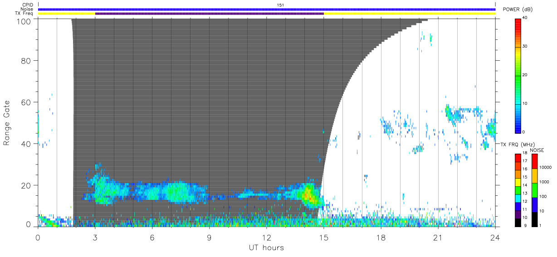Click the POWER (dB) colorbar title

click(x=518, y=10)
